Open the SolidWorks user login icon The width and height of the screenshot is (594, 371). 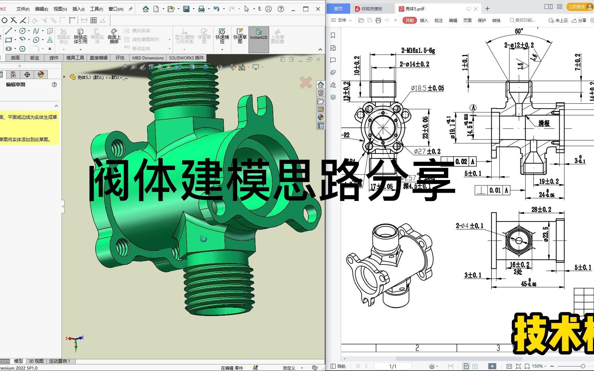click(x=268, y=9)
